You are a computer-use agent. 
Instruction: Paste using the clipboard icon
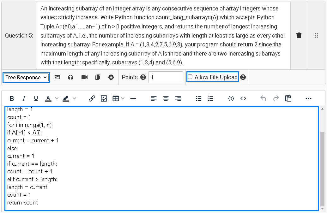coord(288,98)
